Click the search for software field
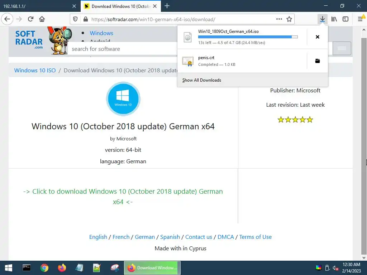 [x=123, y=49]
